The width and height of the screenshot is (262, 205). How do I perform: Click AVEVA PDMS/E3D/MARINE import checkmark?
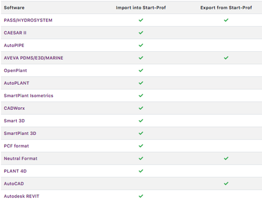141,58
